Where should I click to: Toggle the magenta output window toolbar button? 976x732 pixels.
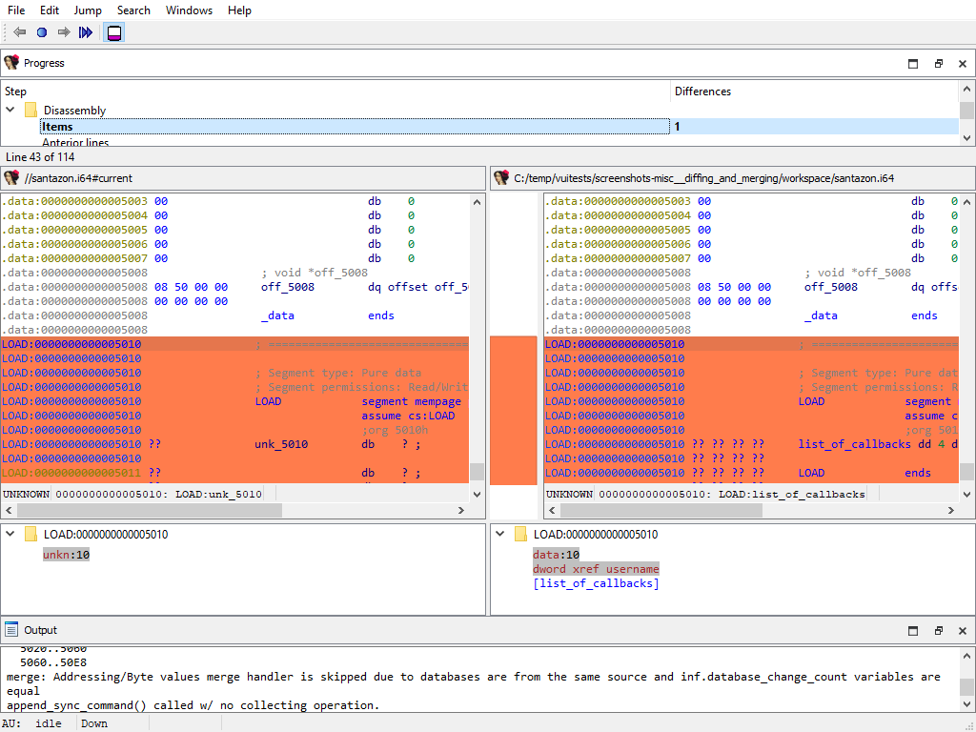(x=113, y=32)
